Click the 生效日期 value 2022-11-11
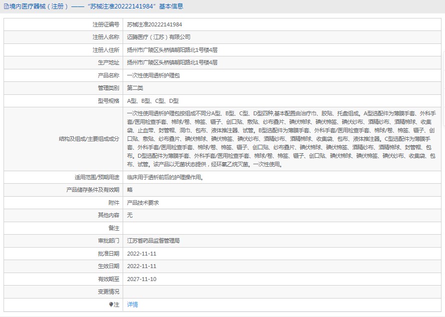This screenshot has height=317, width=445. (142, 267)
